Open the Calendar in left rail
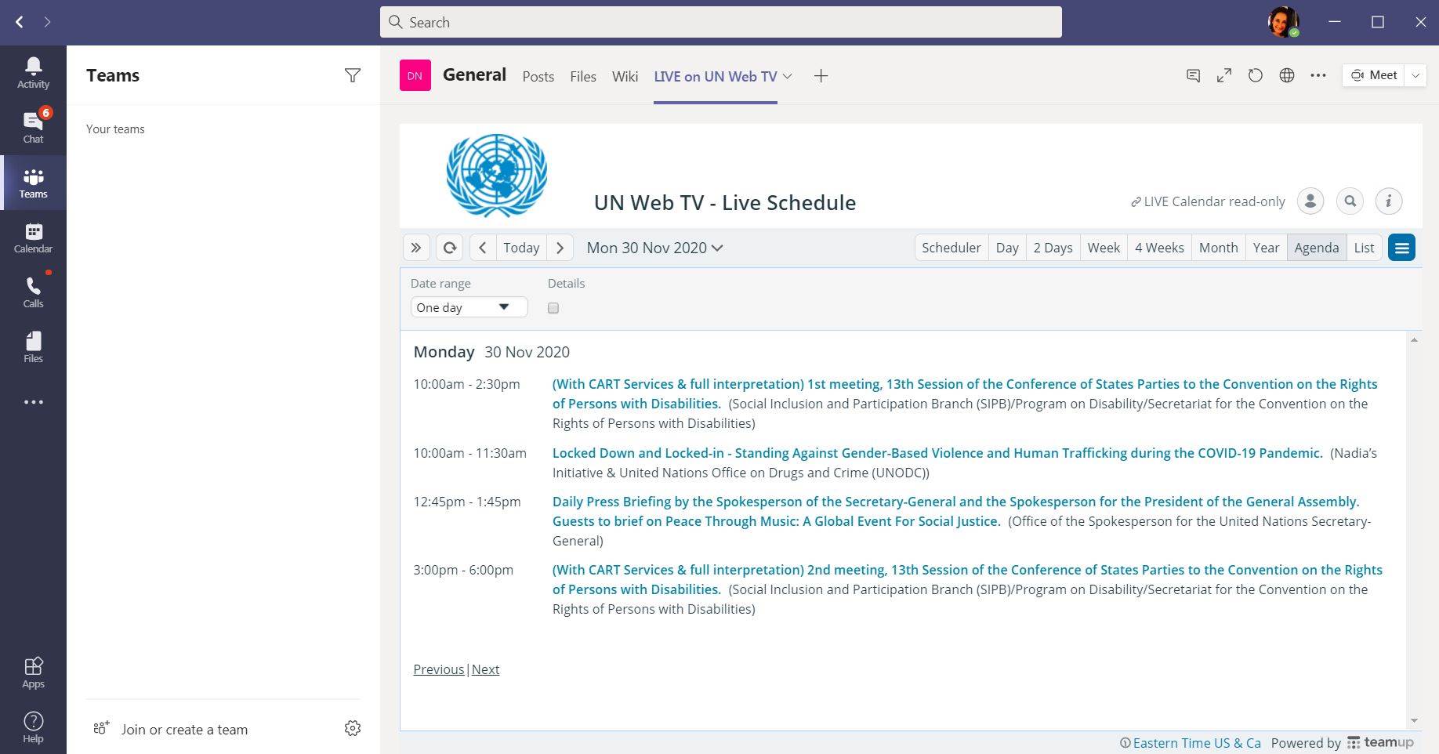 (33, 237)
